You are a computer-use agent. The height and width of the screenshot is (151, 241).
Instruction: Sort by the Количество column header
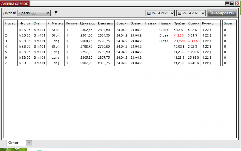[72, 23]
